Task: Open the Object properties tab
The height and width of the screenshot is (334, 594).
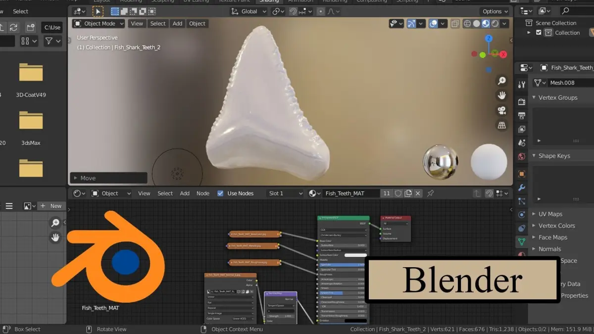Action: coord(521,174)
